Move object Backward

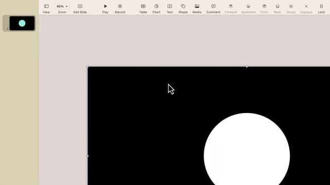click(249, 9)
